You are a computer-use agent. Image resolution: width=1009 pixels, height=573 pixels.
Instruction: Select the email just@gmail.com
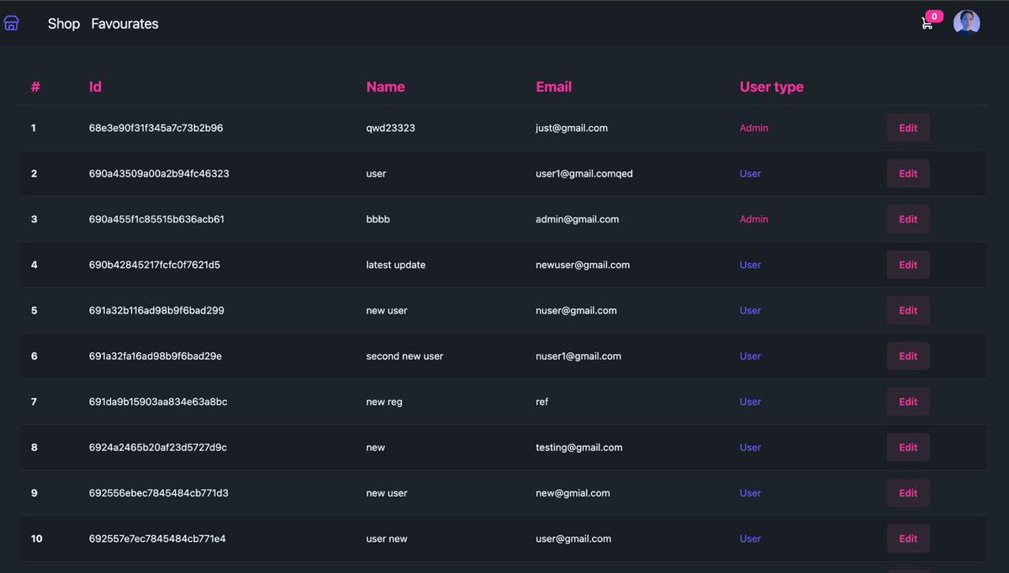[x=572, y=128]
